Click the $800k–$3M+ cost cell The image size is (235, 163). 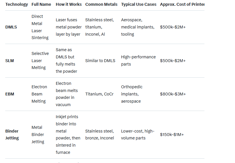(x=173, y=94)
